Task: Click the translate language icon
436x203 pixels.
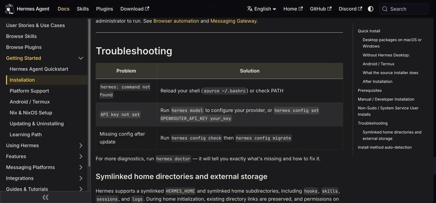Action: tap(250, 9)
